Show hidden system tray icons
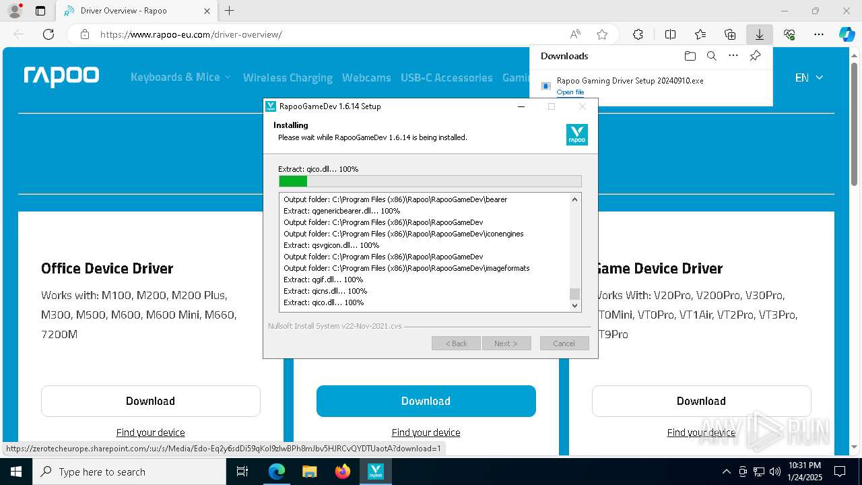The width and height of the screenshot is (862, 485). click(x=726, y=472)
